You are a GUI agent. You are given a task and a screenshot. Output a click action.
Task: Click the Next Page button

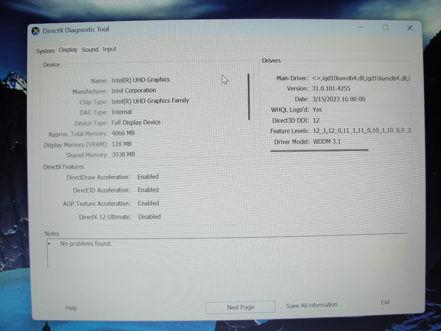[x=240, y=307]
